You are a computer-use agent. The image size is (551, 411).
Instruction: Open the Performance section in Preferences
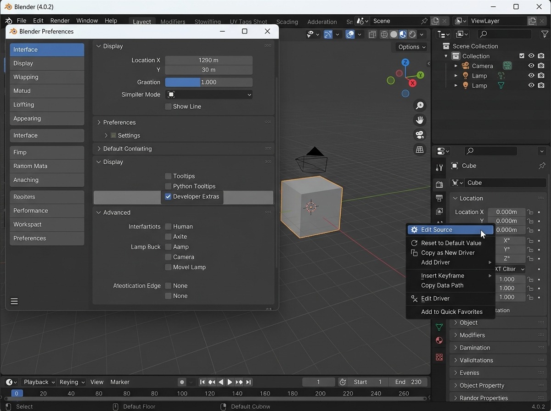[x=47, y=211]
